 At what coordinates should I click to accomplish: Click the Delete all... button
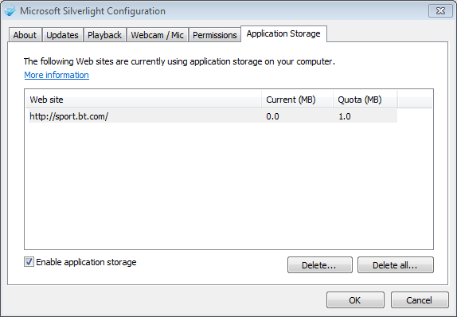tap(396, 265)
